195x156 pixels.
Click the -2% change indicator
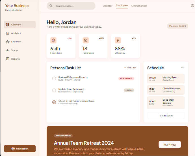coord(70,38)
